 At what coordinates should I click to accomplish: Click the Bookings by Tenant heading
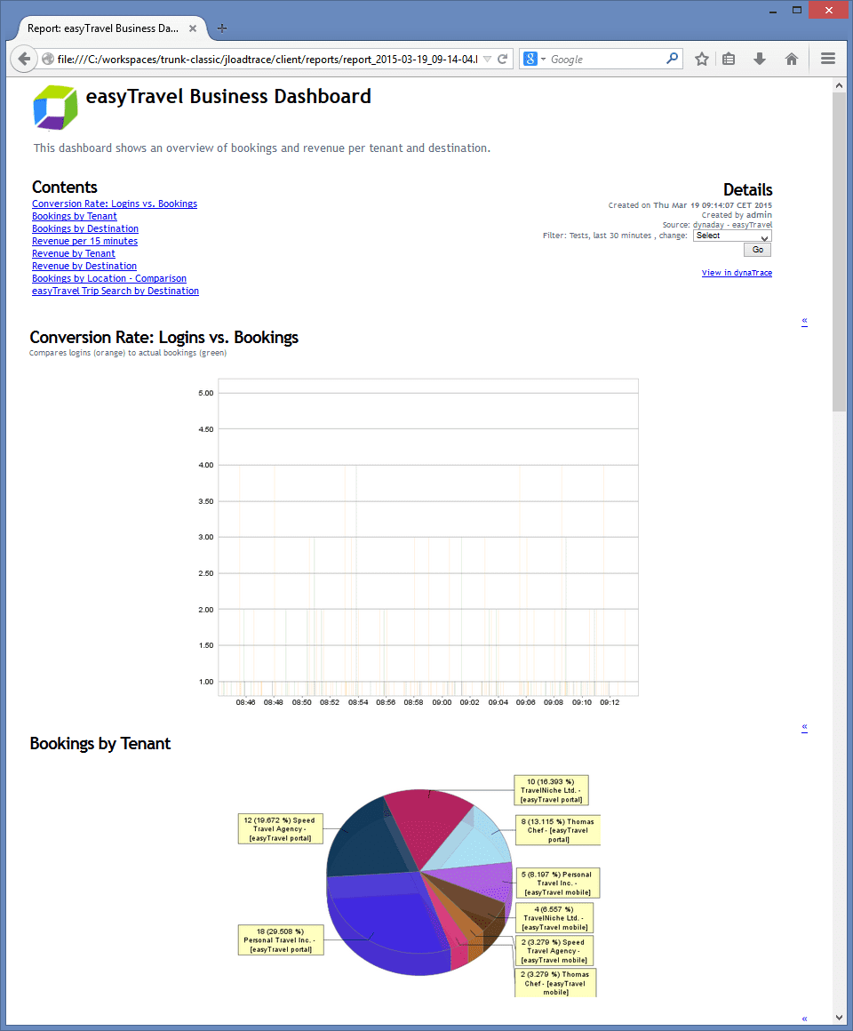click(100, 744)
